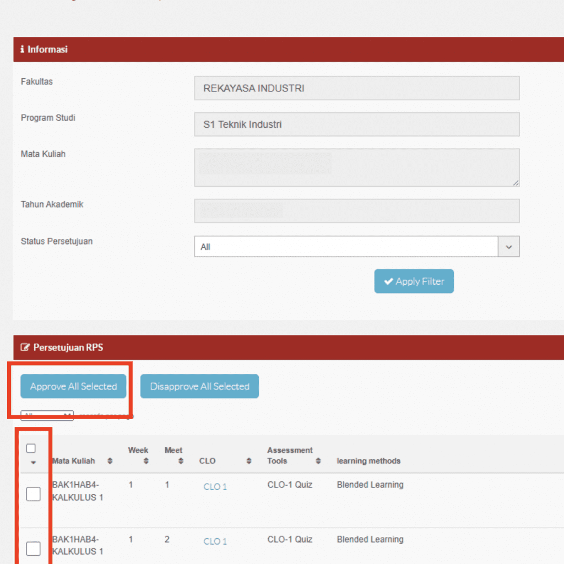This screenshot has width=564, height=564.
Task: Open the CLO 1 link in first row
Action: point(215,487)
